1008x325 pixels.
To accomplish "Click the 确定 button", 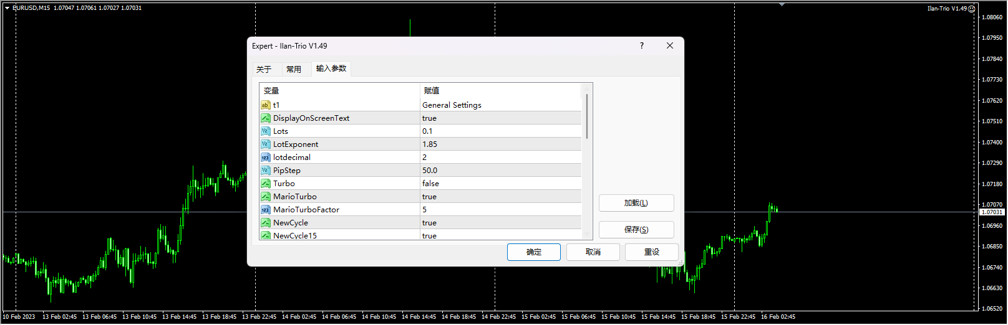I will click(534, 252).
